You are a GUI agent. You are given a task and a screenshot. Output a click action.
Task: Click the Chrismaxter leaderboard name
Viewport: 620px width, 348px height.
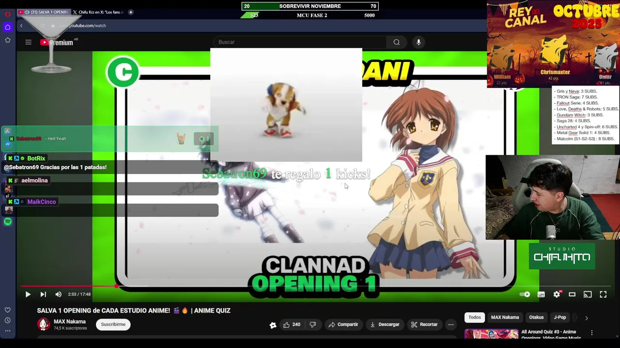(x=555, y=72)
